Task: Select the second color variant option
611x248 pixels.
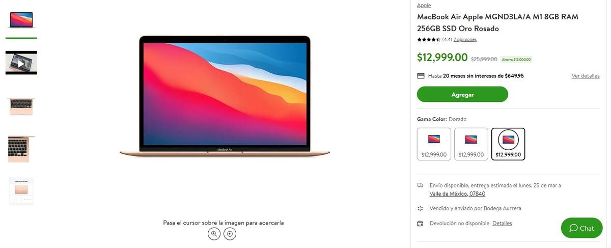Action: point(471,144)
